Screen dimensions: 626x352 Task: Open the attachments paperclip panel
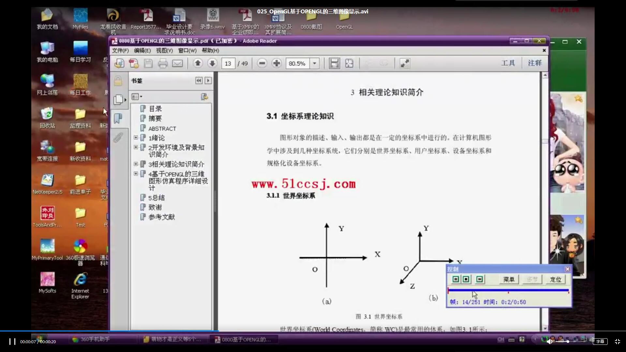(118, 137)
